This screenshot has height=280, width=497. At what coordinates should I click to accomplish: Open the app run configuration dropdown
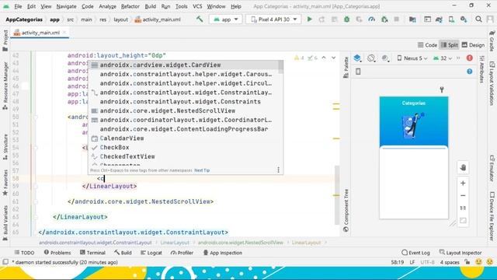[226, 19]
